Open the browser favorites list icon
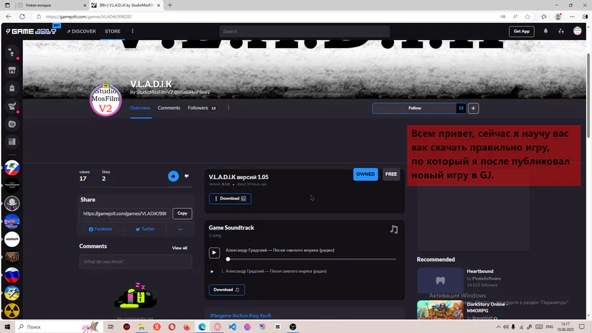 coord(544,16)
